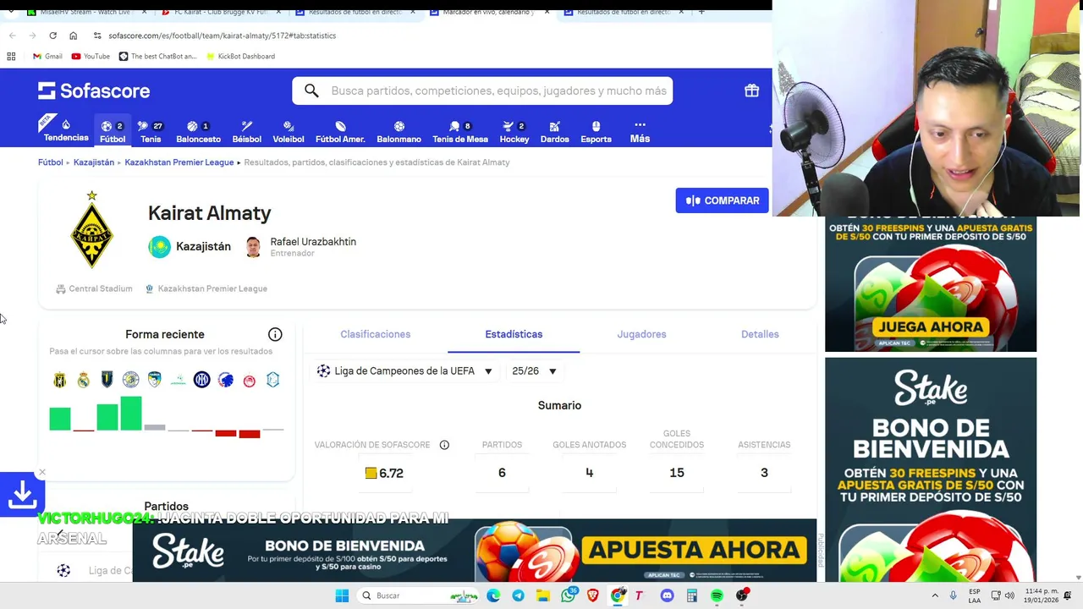This screenshot has width=1083, height=609.
Task: Select the Dardos sport icon
Action: pos(554,131)
